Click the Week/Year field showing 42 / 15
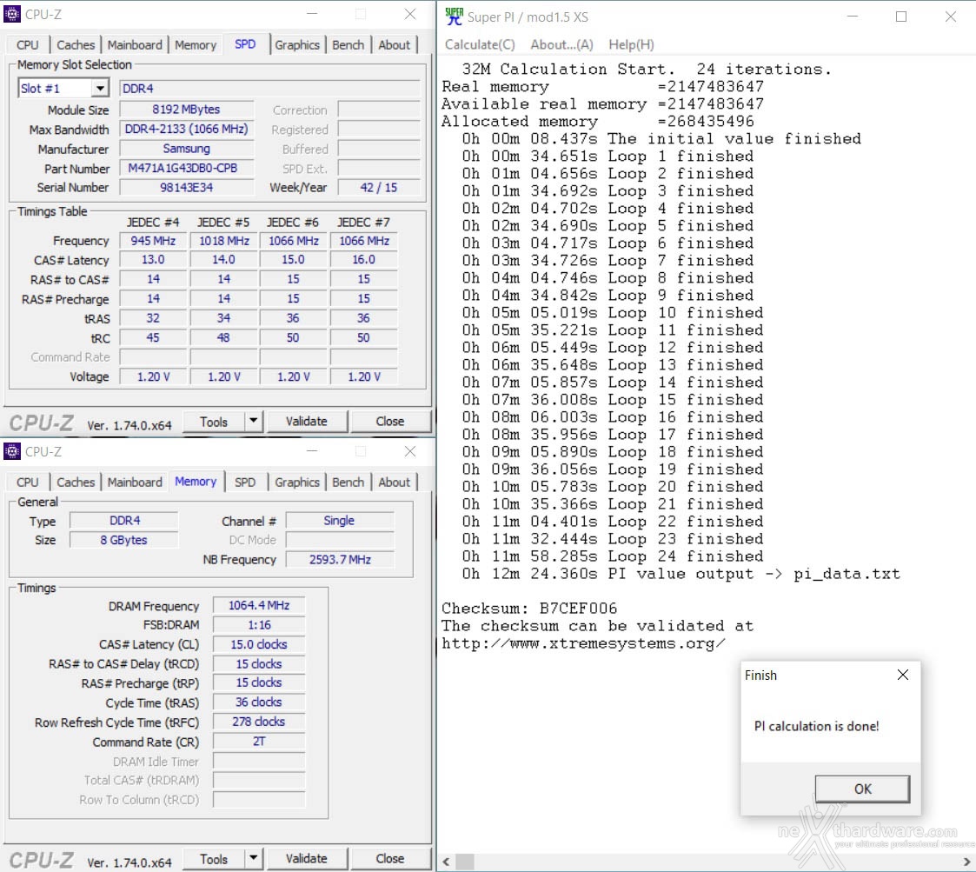 (x=378, y=188)
